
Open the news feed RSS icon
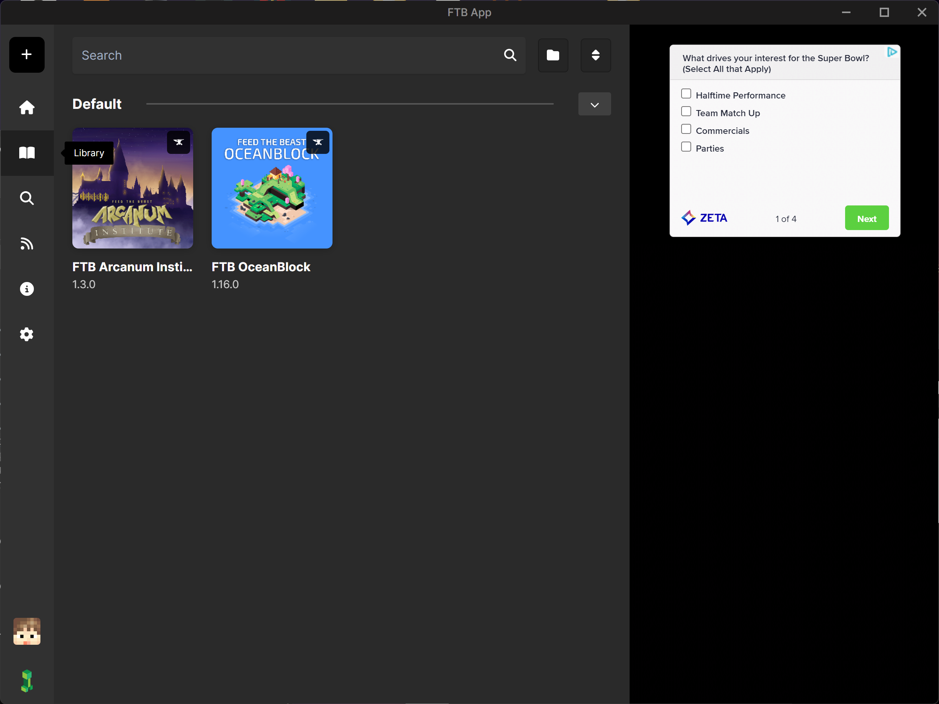27,244
